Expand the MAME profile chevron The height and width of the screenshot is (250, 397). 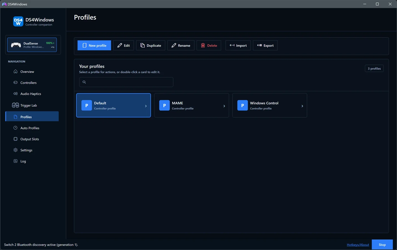coord(224,106)
